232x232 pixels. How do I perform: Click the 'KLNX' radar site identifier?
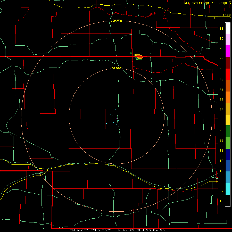pyautogui.click(x=123, y=230)
